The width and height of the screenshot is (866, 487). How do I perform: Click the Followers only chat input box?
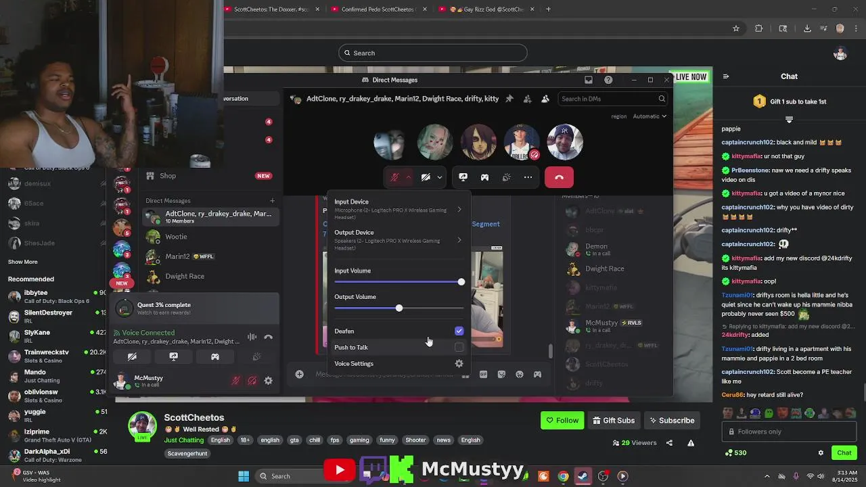(x=789, y=432)
